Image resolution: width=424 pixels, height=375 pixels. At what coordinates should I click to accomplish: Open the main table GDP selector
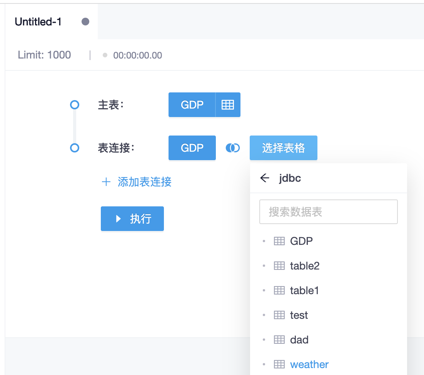click(192, 105)
